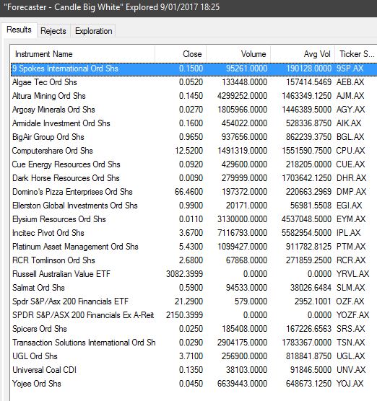Click the ticker CPU.AX cell
The height and width of the screenshot is (401, 377).
(350, 151)
